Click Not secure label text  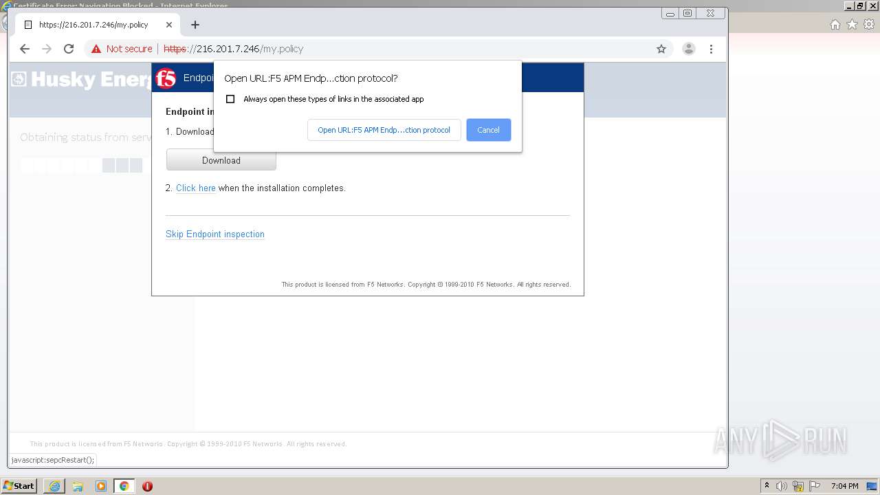coord(129,49)
